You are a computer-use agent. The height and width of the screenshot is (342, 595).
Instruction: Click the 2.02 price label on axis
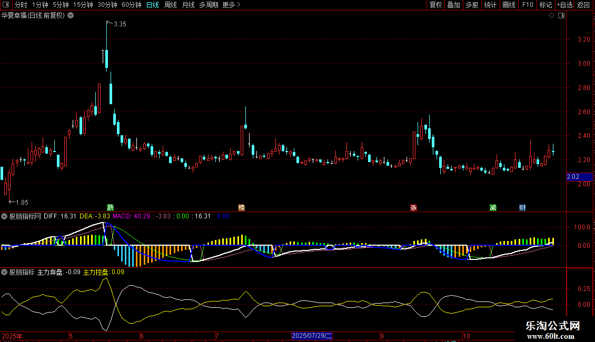573,177
